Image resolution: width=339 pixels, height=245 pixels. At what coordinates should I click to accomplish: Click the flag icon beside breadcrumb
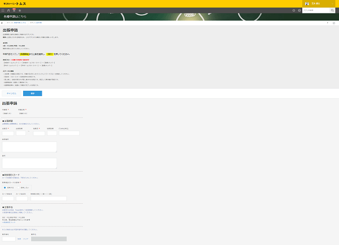coord(327,23)
